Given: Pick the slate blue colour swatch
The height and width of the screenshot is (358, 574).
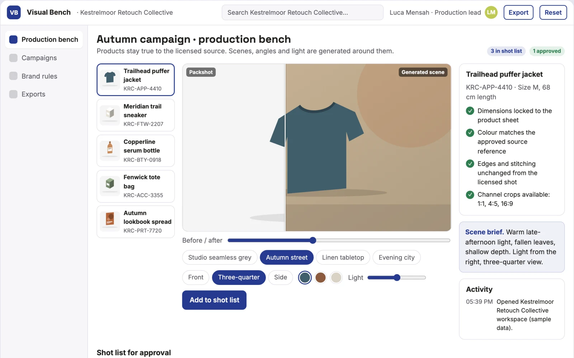Looking at the screenshot, I should point(305,277).
